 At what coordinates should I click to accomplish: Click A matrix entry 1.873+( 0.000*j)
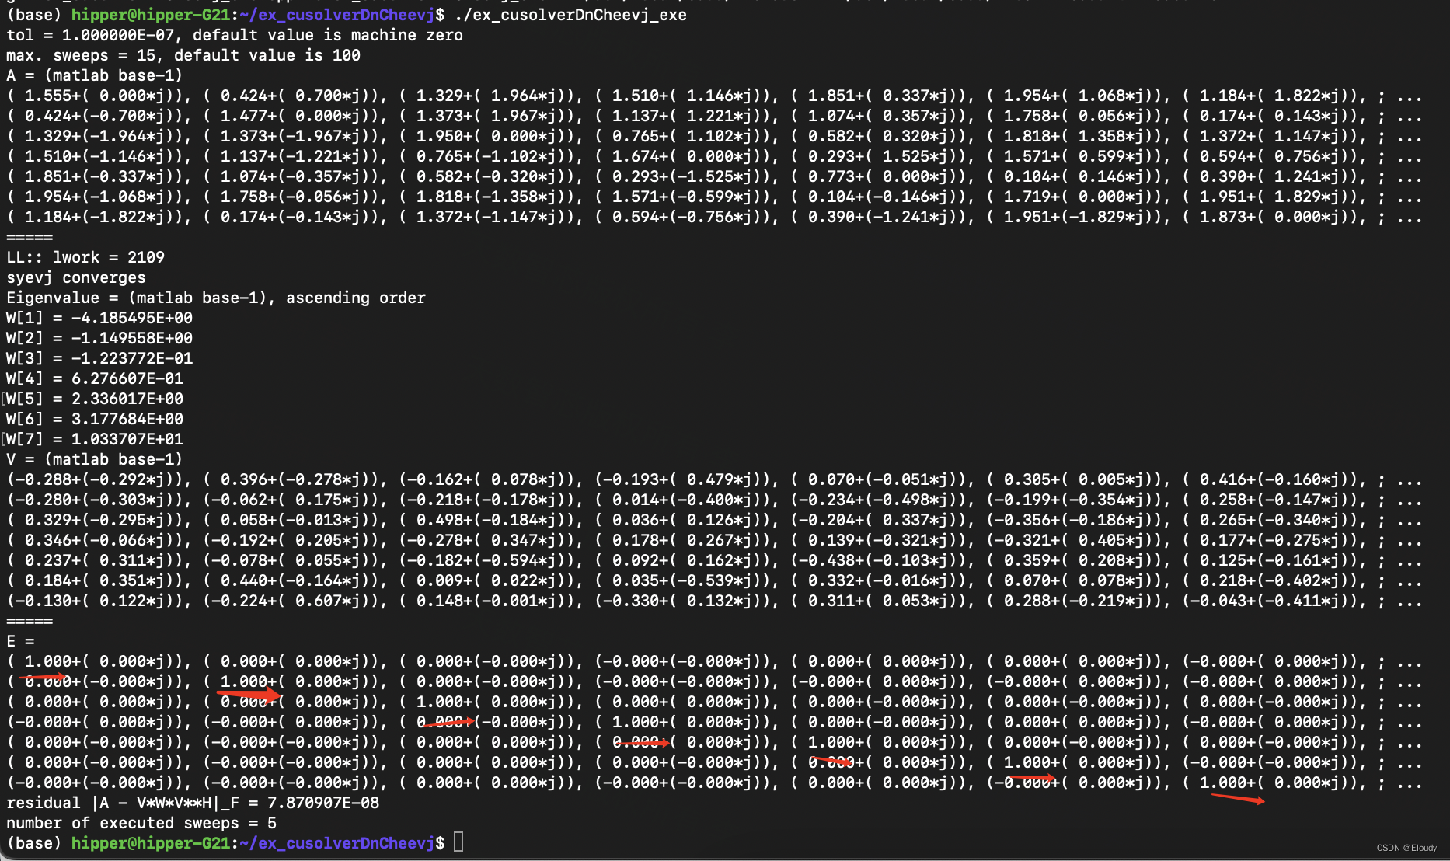coord(1274,217)
